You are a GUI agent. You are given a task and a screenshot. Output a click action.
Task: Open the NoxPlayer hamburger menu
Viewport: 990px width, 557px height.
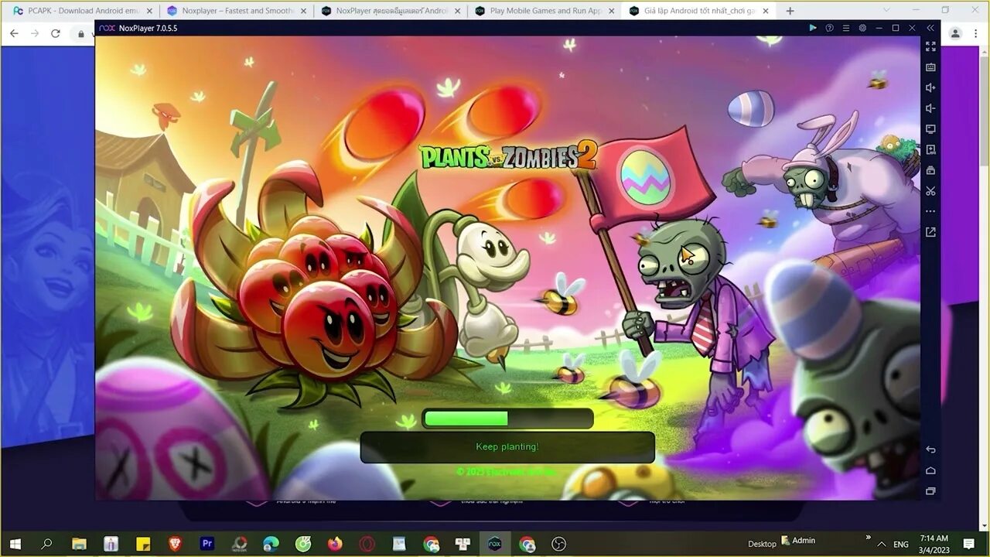[x=846, y=28]
